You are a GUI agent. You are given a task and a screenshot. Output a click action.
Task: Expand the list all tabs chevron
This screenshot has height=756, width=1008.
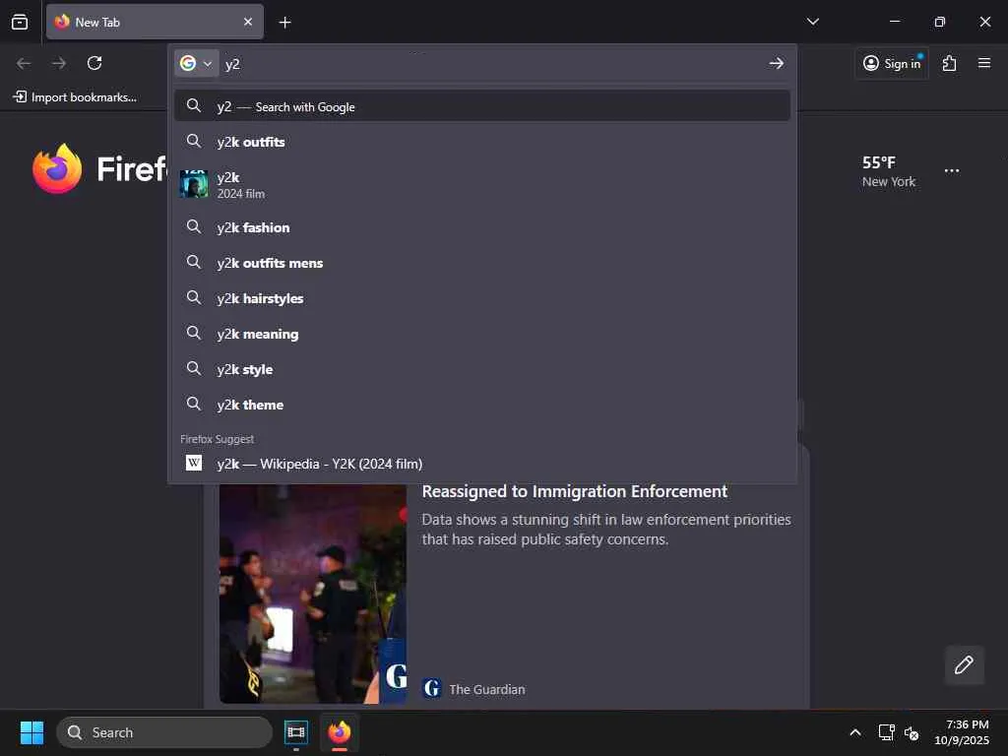(x=812, y=22)
